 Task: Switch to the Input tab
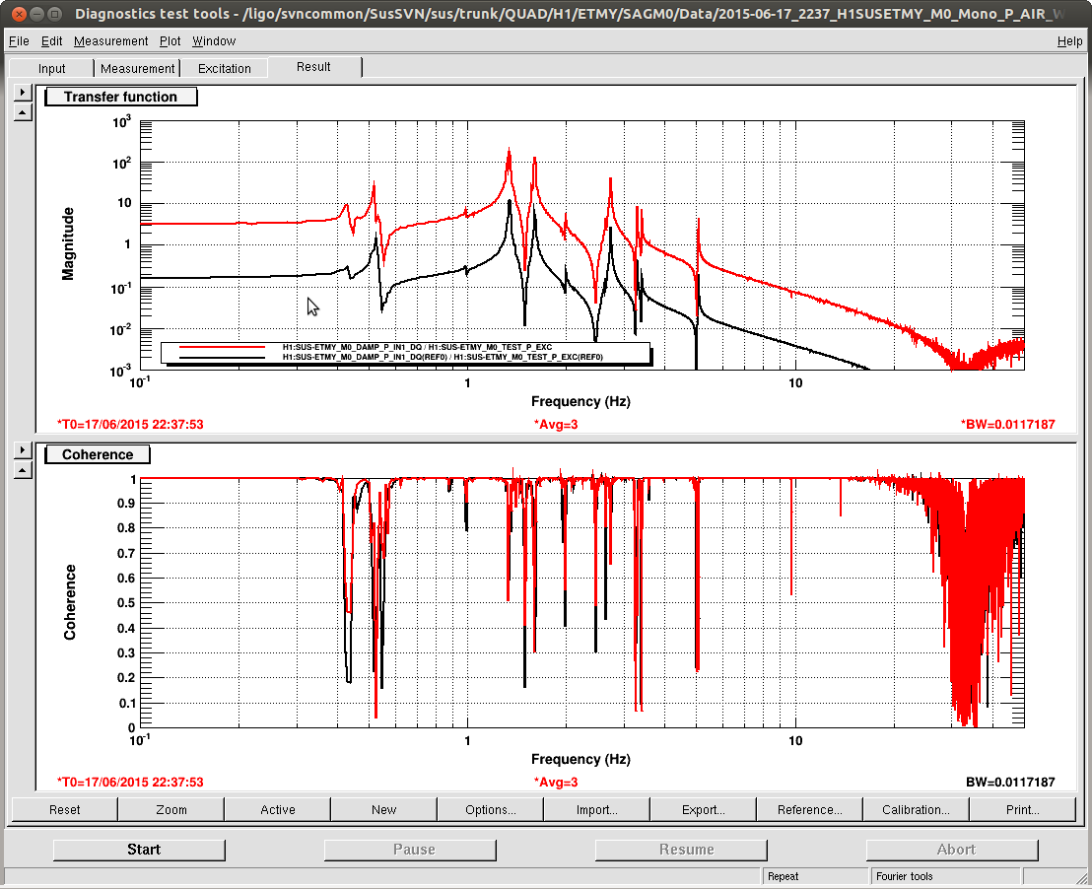[x=51, y=68]
